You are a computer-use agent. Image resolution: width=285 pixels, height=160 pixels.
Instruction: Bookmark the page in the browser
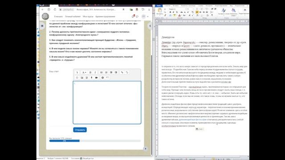tap(123, 10)
